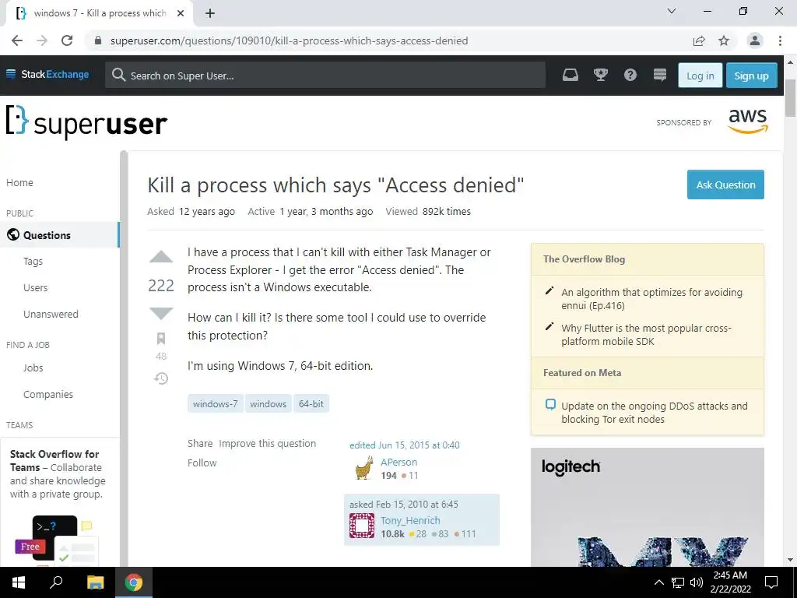Open the 'edited Jun 15, 2015' revision link
The width and height of the screenshot is (797, 598).
pos(404,445)
